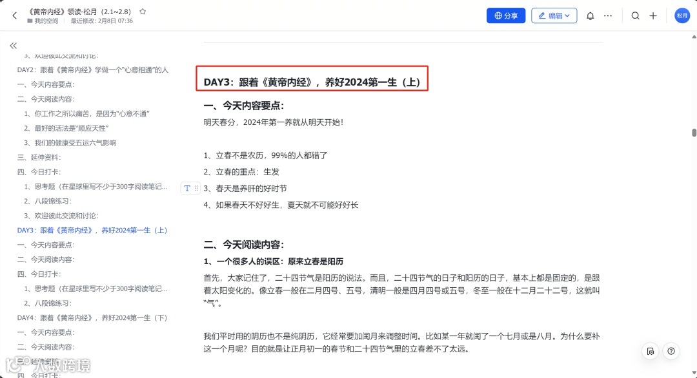
Task: Open 2、八段锦练习 under the DAY3 outline
Action: pos(48,303)
